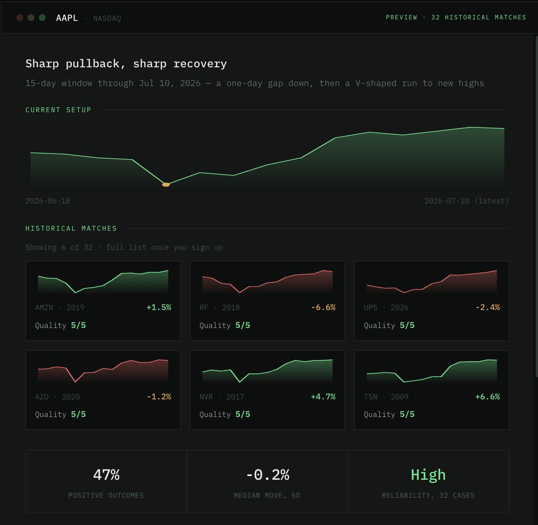This screenshot has width=538, height=525.
Task: Open the UPS 2026 match chart
Action: pos(432,282)
